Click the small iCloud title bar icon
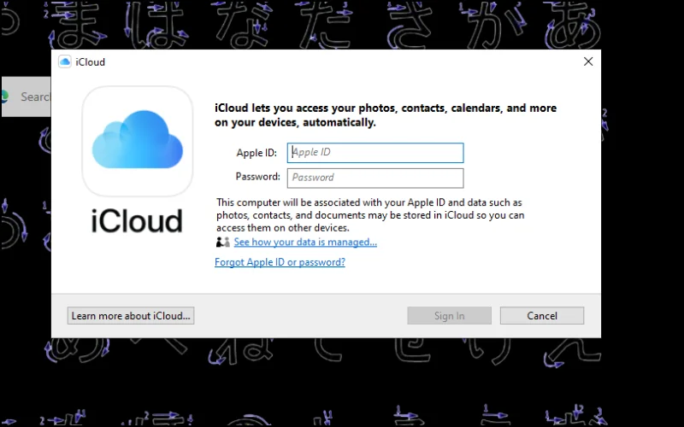 click(65, 61)
